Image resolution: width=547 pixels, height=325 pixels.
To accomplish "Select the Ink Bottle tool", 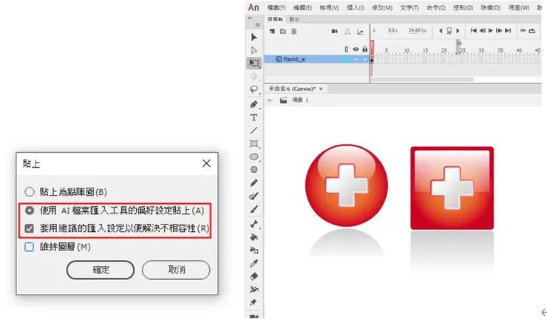I will (254, 250).
